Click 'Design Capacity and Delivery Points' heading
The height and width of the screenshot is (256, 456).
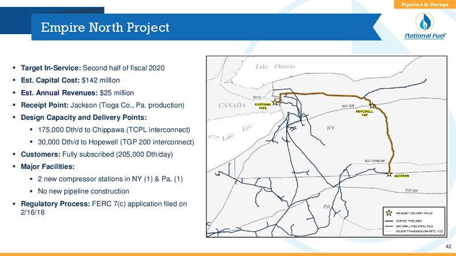tap(84, 118)
